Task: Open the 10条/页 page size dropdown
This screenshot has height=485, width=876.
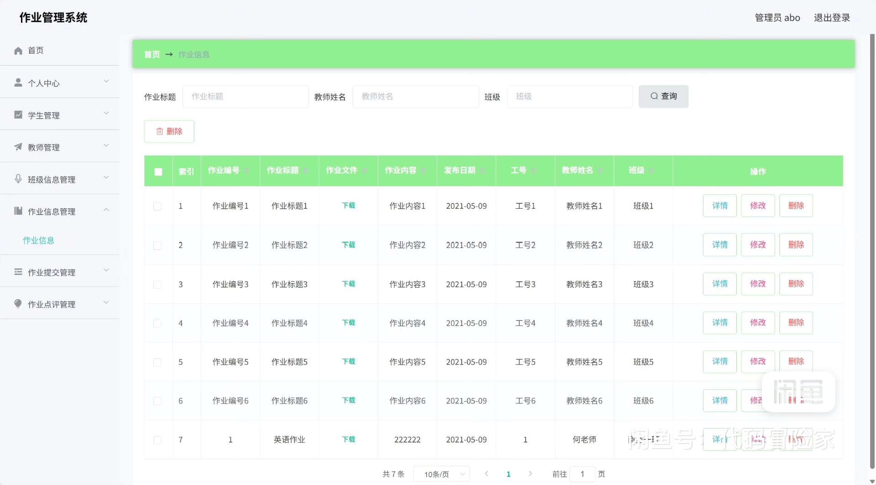Action: [x=441, y=474]
